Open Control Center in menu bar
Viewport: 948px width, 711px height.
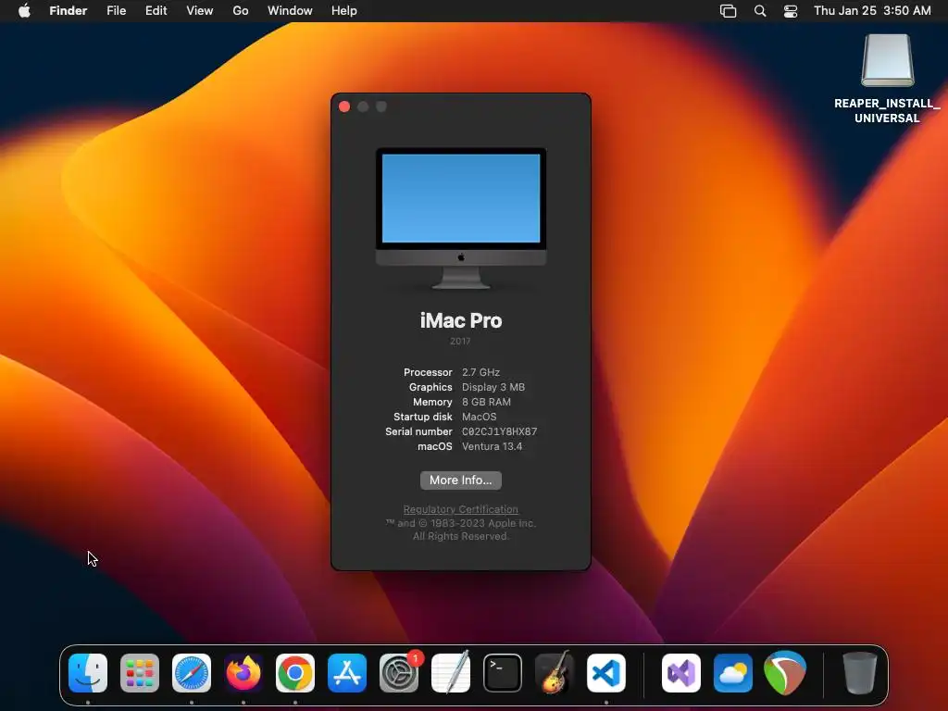click(x=791, y=11)
